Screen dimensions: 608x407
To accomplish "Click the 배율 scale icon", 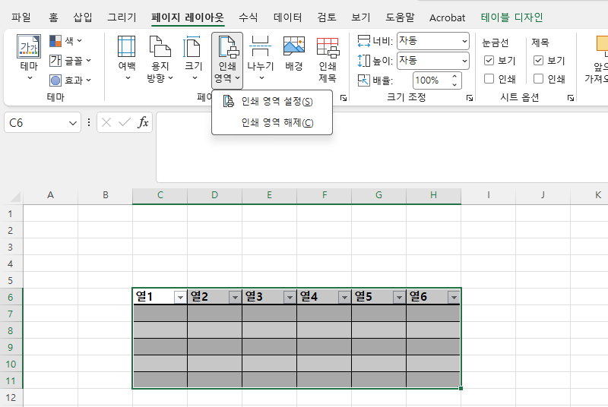I will click(364, 80).
